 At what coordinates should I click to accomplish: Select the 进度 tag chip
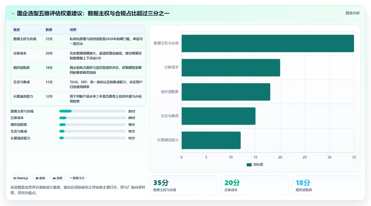pos(57,178)
